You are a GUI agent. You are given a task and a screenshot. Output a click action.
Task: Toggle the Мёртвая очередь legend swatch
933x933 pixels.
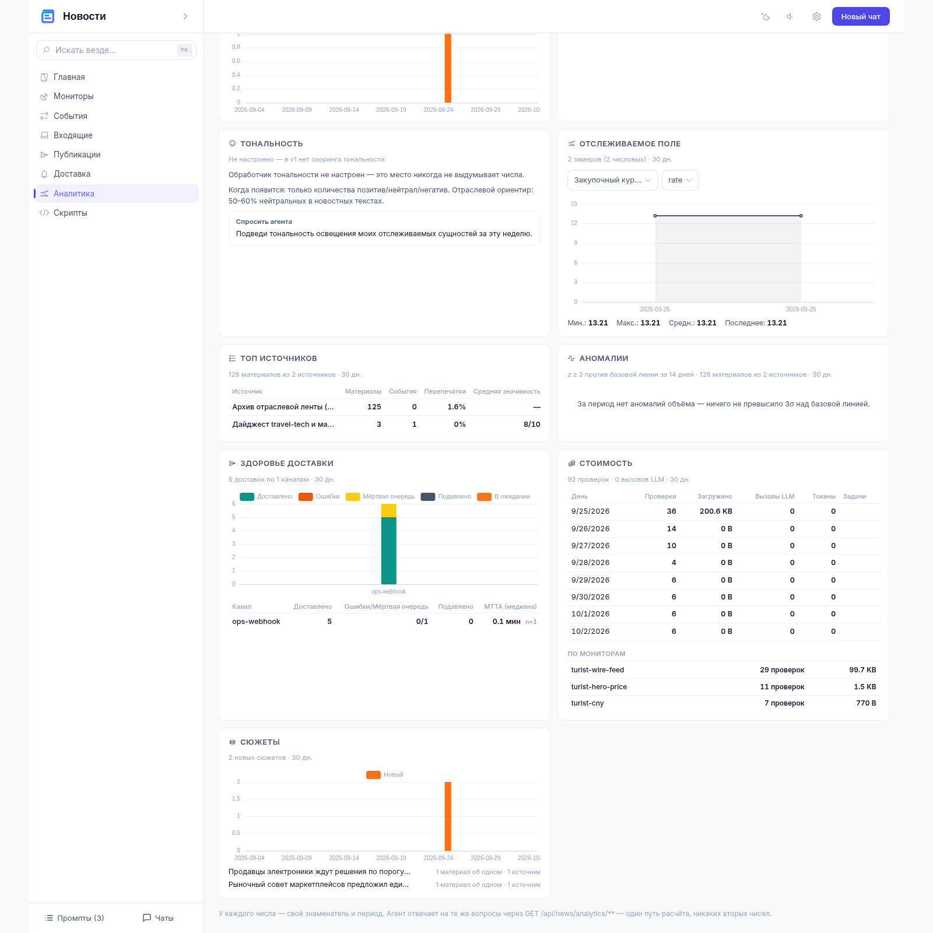coord(352,497)
